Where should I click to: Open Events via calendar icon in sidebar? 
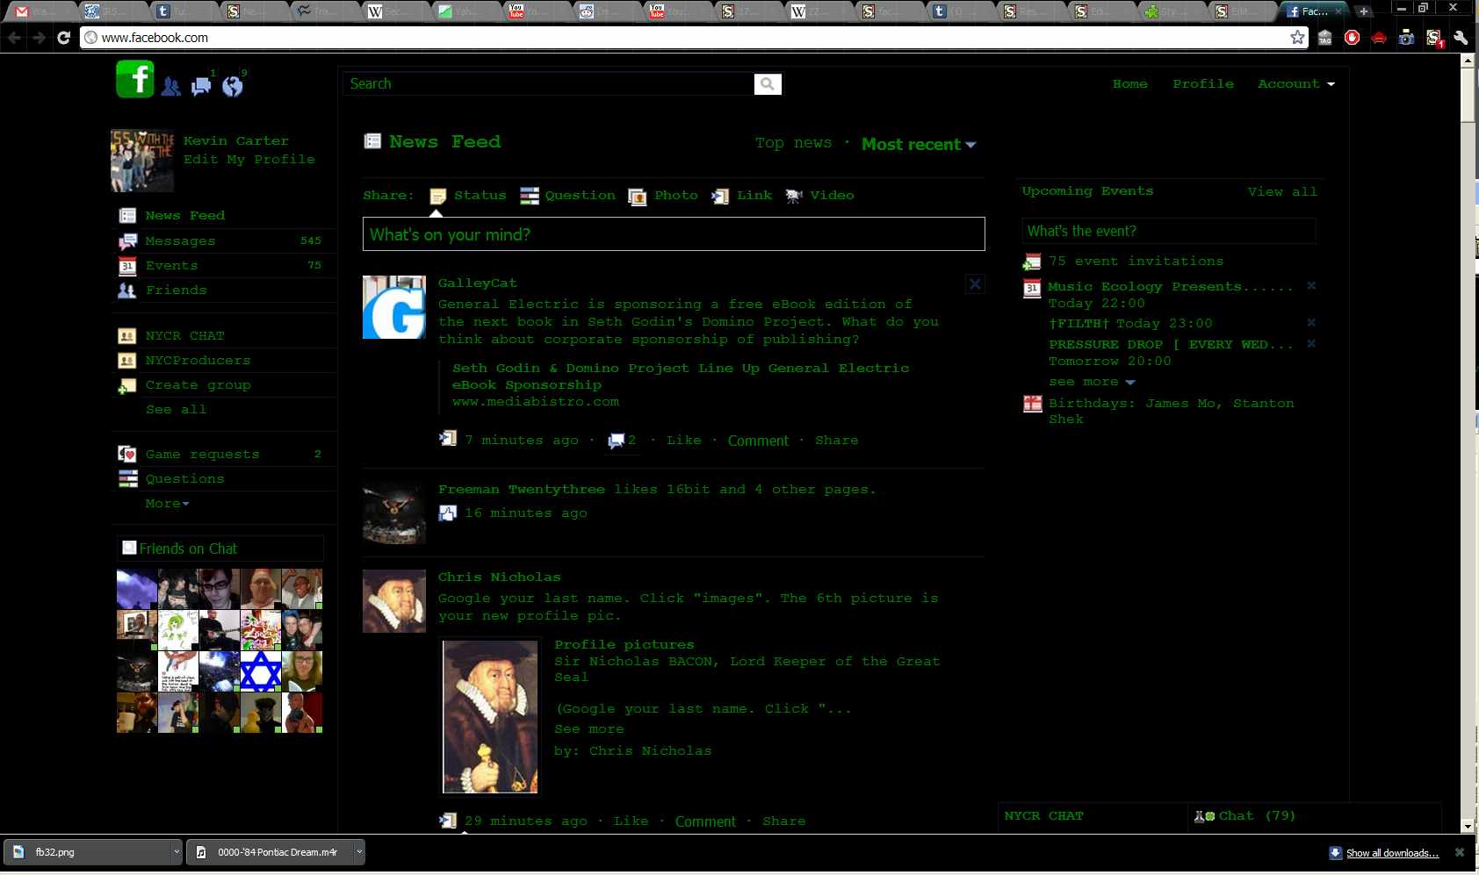tap(126, 265)
